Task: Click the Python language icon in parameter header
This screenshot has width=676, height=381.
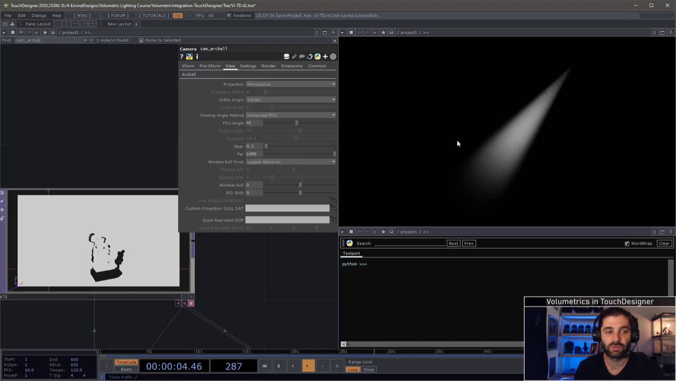Action: [x=318, y=57]
